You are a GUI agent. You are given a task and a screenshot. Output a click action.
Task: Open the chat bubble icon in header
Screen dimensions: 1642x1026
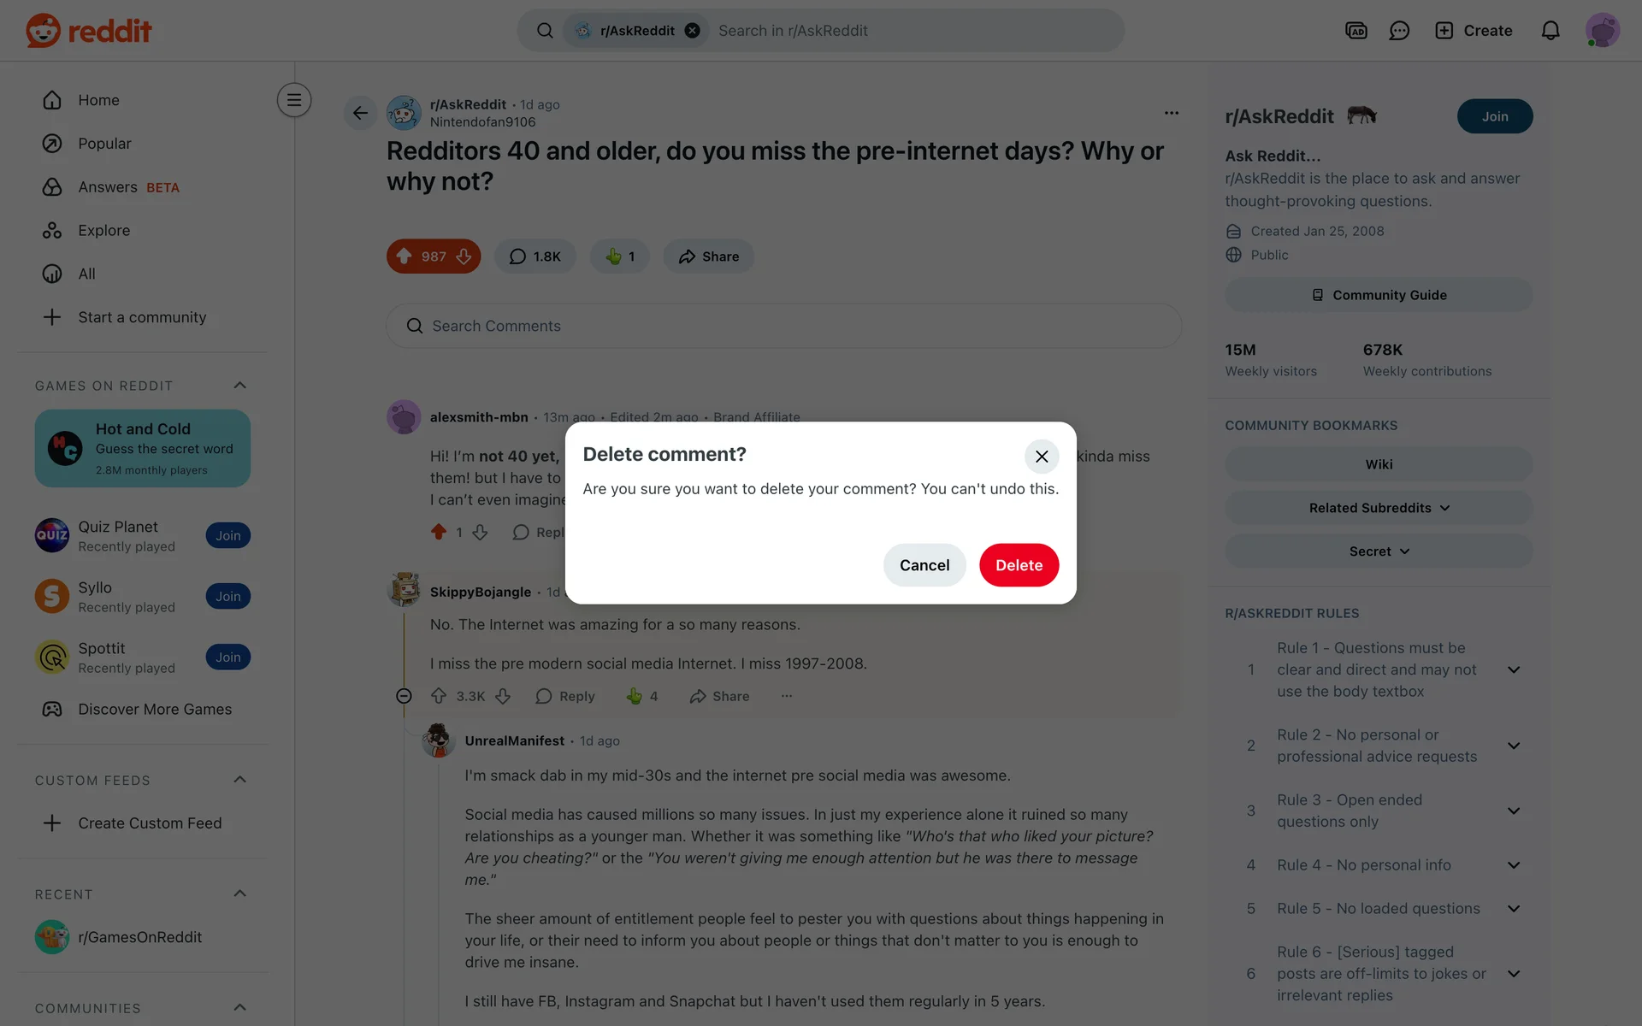[x=1399, y=31]
